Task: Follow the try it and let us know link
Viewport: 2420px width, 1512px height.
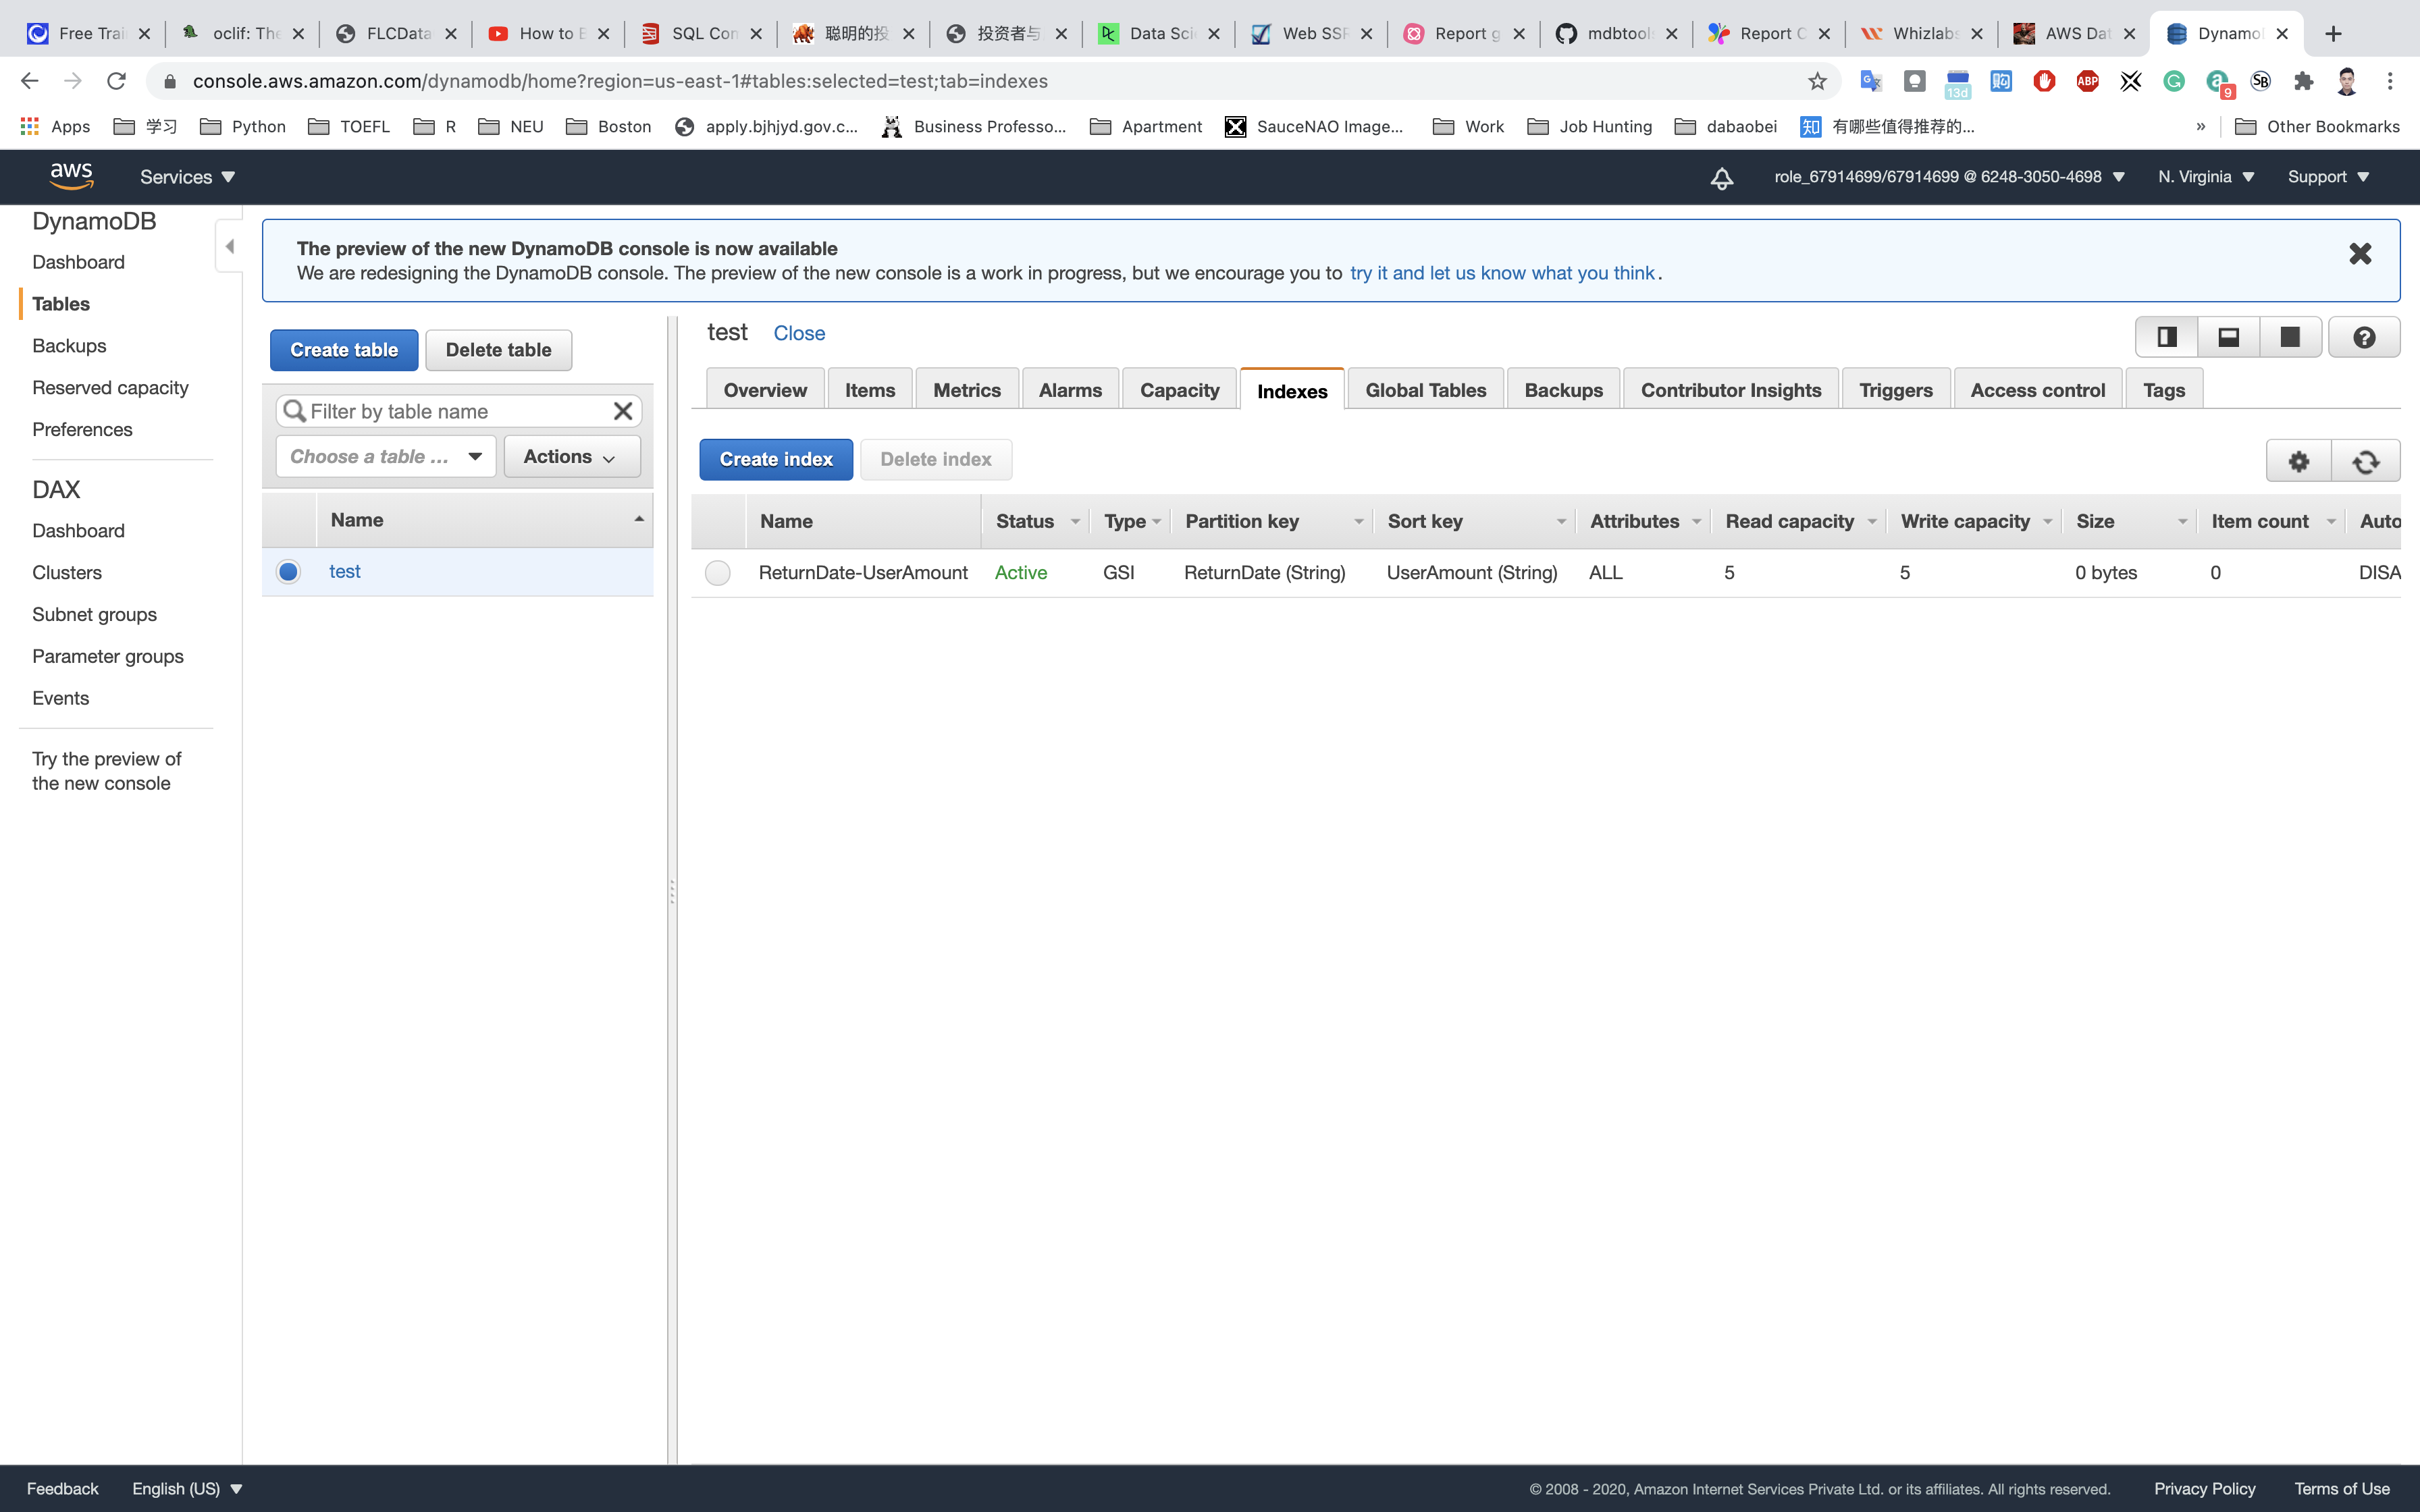Action: pos(1501,273)
